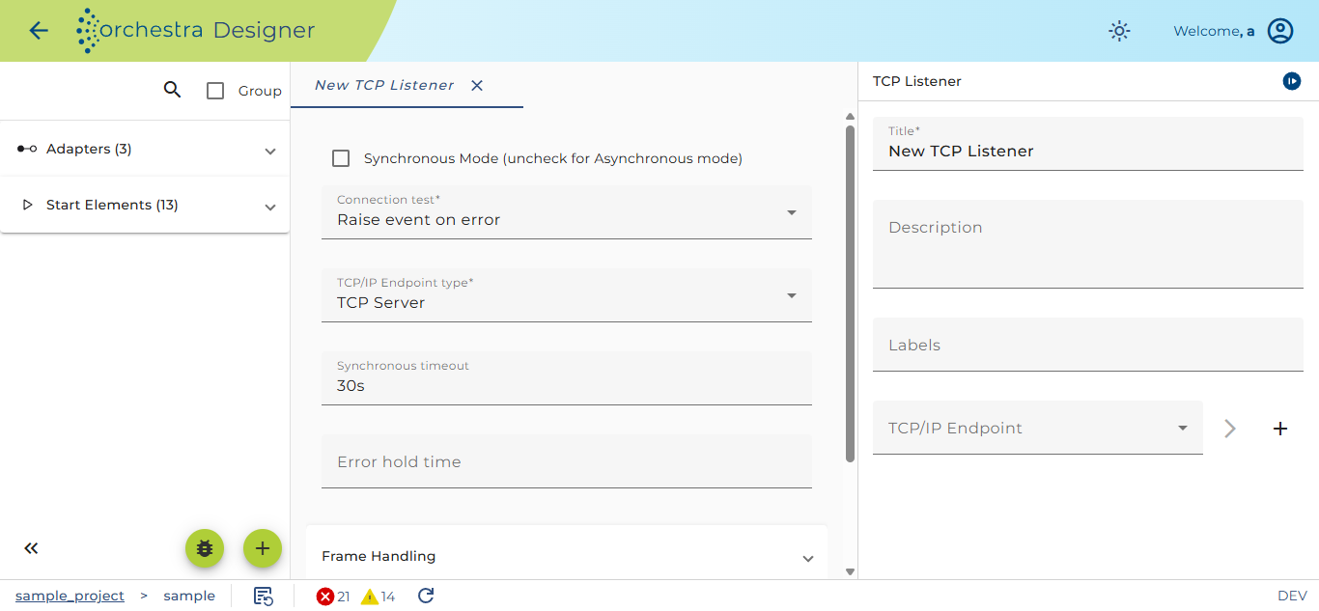Open search in the elements sidebar
Viewport: 1319px width, 611px height.
(x=172, y=90)
